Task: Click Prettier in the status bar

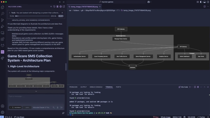Action: 201,117
